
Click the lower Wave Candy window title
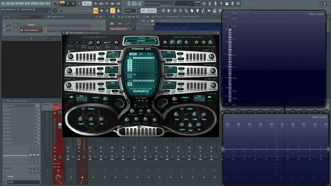[x=319, y=117]
